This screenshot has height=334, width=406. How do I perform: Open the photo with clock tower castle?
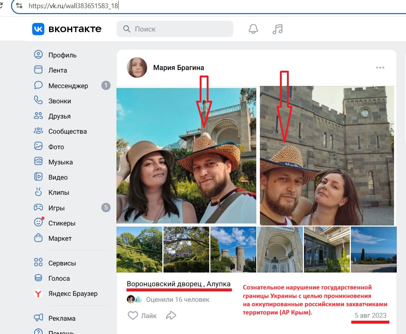(x=327, y=156)
